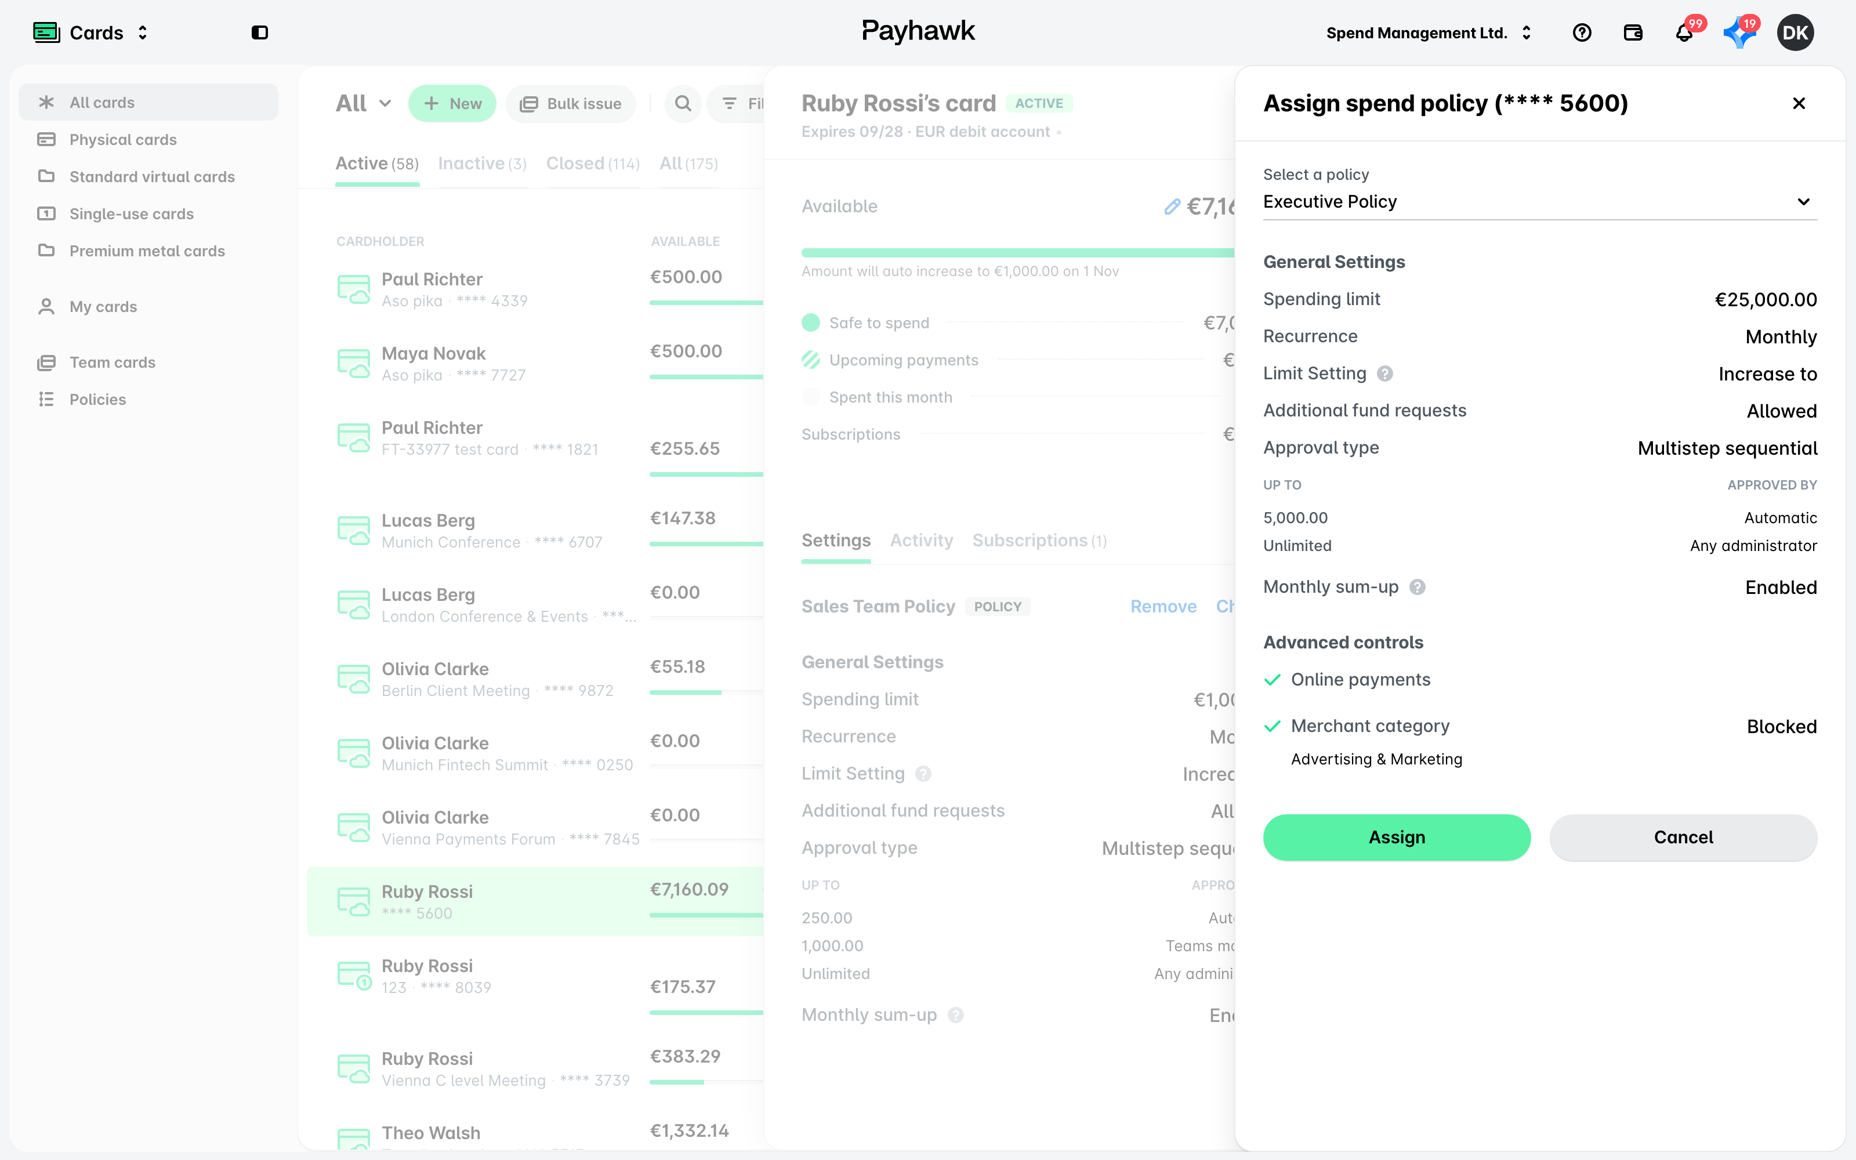Switch to the All (175) tab
Image resolution: width=1856 pixels, height=1160 pixels.
pyautogui.click(x=688, y=164)
